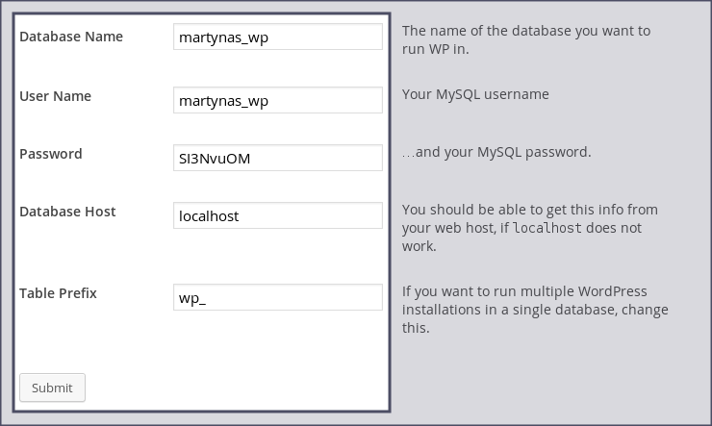Click the "…and your MySQL password" description
712x426 pixels.
(496, 152)
